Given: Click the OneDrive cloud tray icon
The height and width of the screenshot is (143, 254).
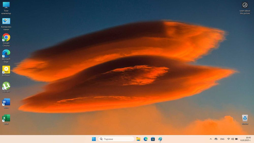Looking at the screenshot, I should click(216, 139).
